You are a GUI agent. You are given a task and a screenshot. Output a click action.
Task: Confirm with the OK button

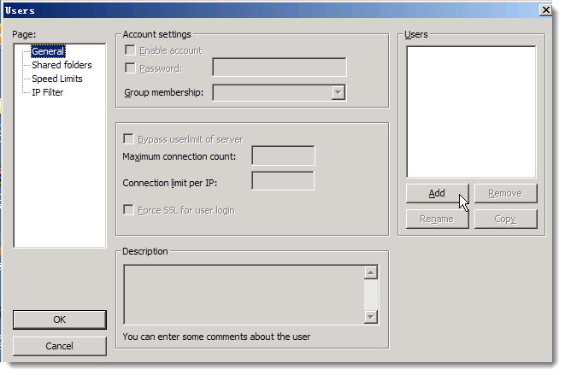60,319
